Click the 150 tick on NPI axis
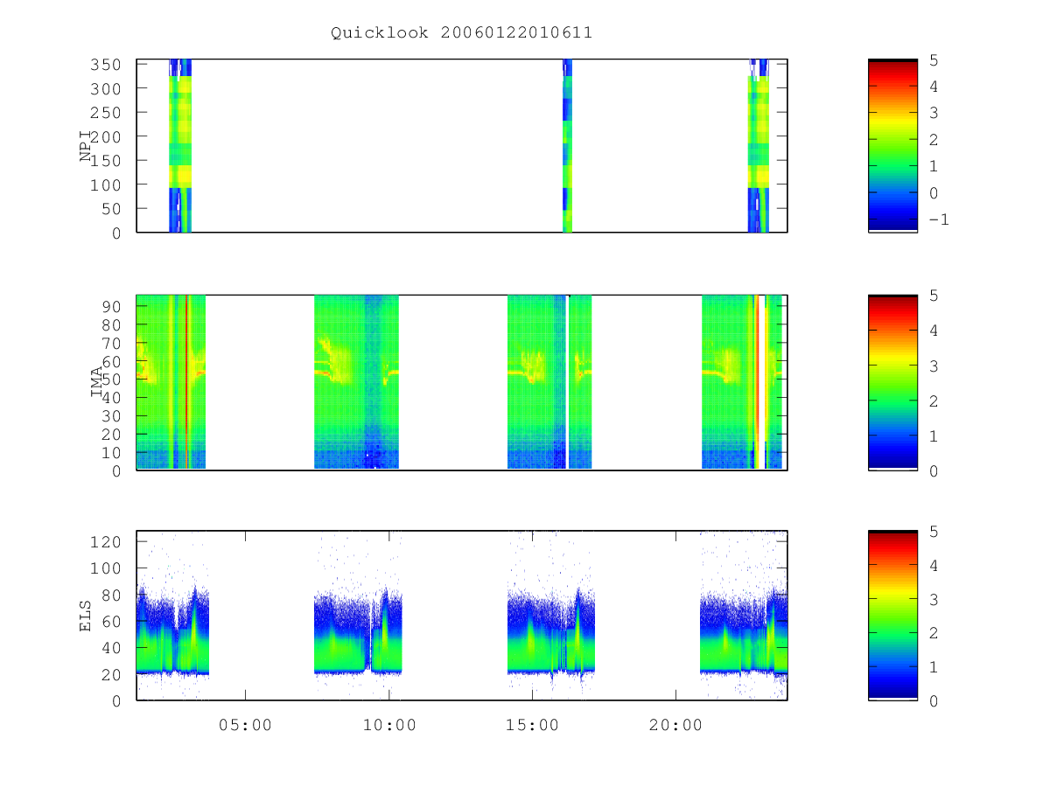Screen dimensions: 1050x787 coord(106,161)
